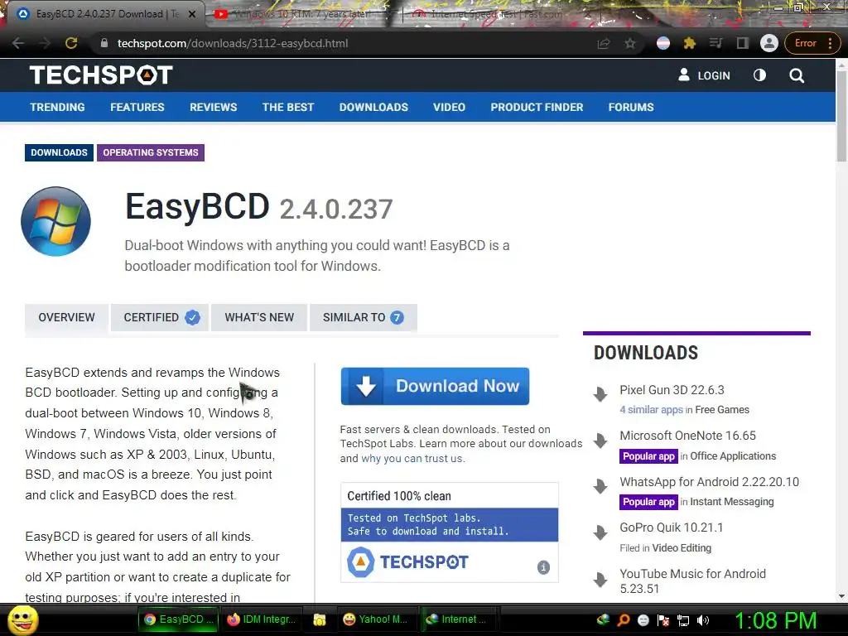
Task: Click the TechSpot badge logo in certified box
Action: (x=407, y=562)
